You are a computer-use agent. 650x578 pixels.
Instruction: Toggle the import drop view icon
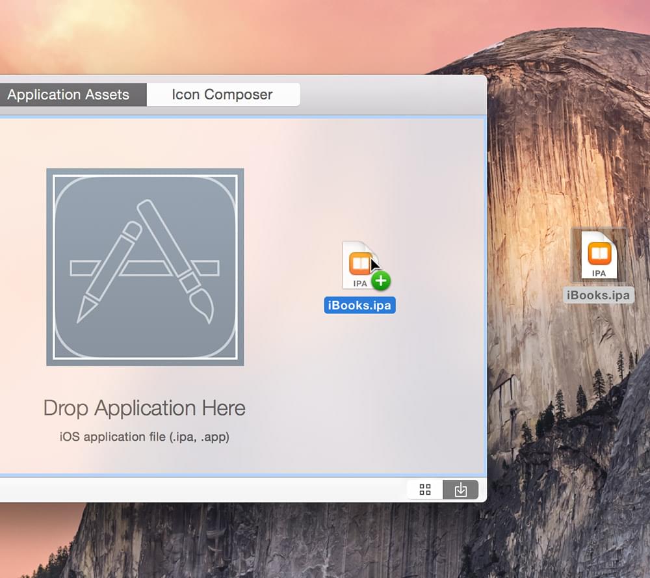coord(461,490)
